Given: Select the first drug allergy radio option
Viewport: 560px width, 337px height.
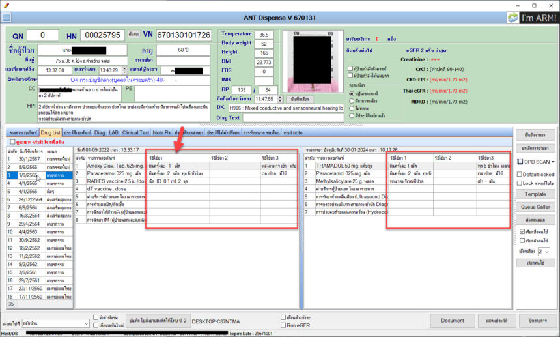Looking at the screenshot, I should (352, 93).
